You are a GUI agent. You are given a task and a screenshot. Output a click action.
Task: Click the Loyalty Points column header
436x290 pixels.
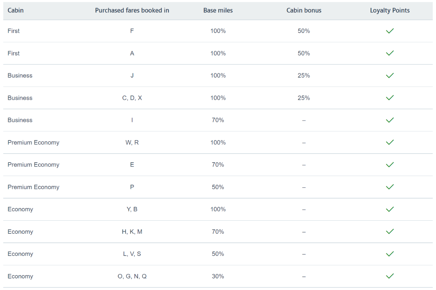[390, 11]
